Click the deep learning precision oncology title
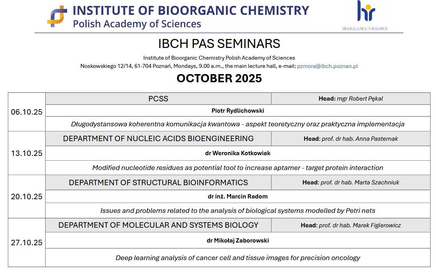 [x=237, y=258]
